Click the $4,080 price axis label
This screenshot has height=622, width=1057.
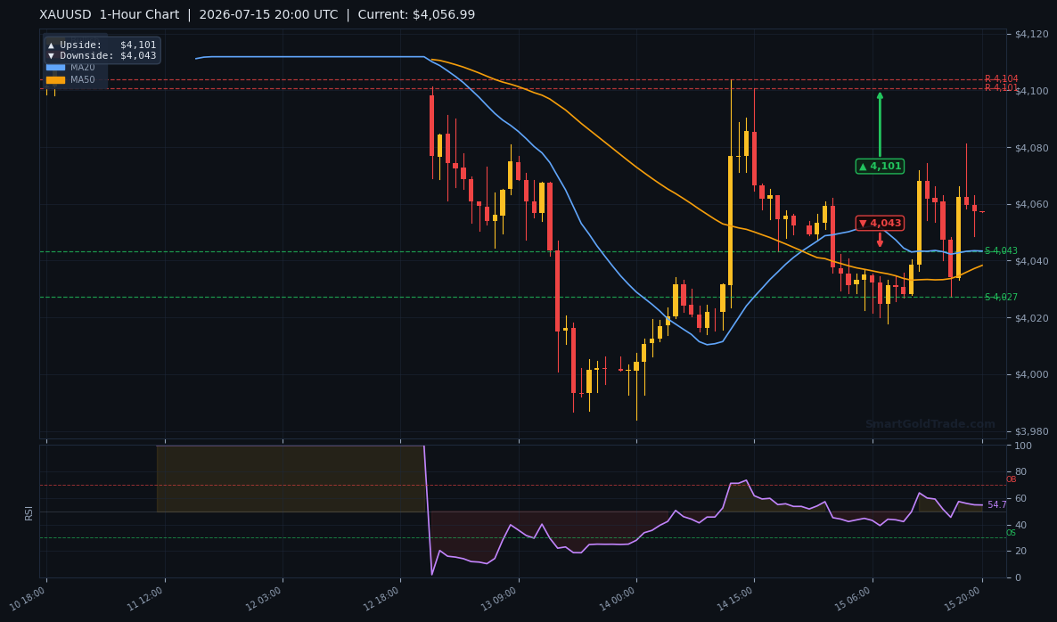click(1031, 148)
